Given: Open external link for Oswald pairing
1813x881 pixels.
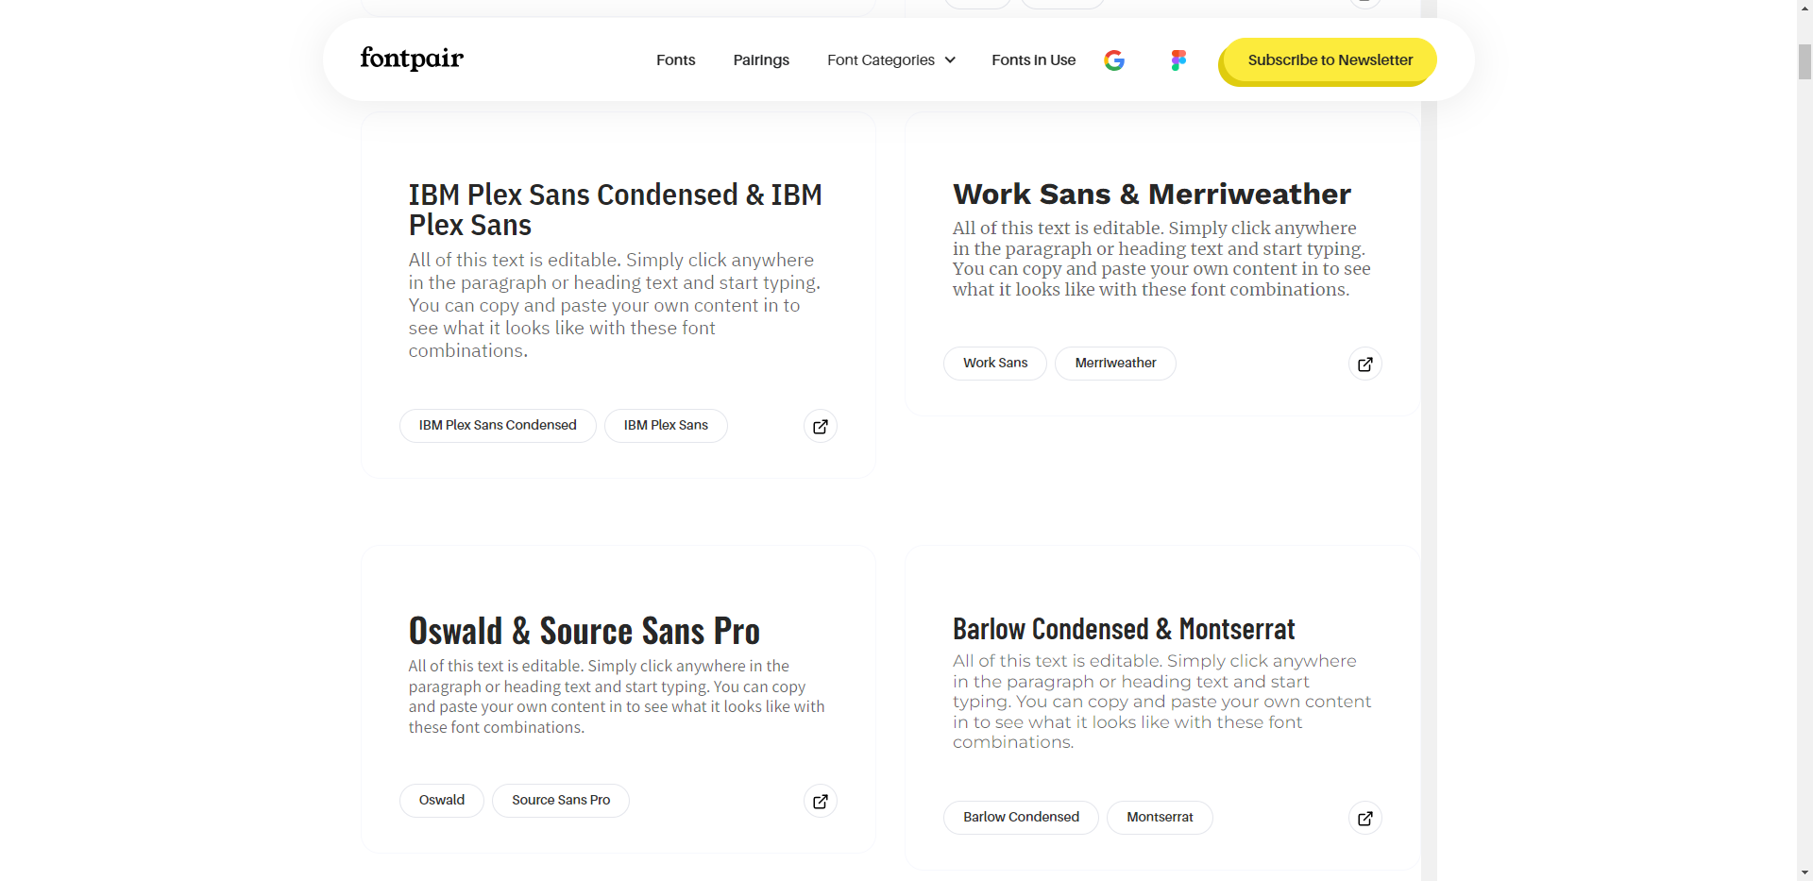Looking at the screenshot, I should (x=821, y=801).
